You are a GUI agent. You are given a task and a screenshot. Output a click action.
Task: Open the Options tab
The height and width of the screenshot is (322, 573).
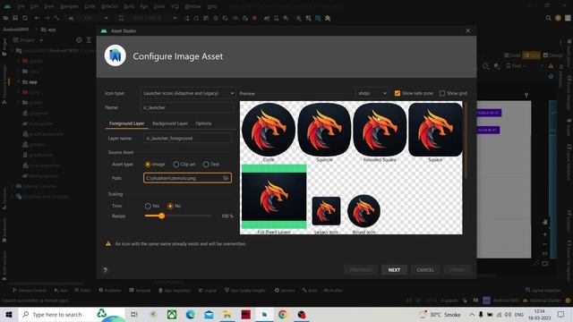(203, 123)
